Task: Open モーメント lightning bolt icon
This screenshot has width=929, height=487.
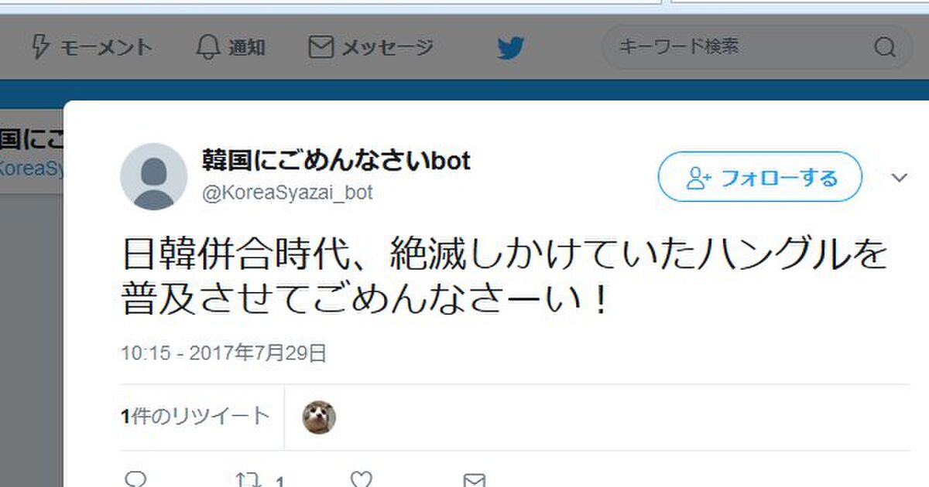Action: (x=39, y=48)
